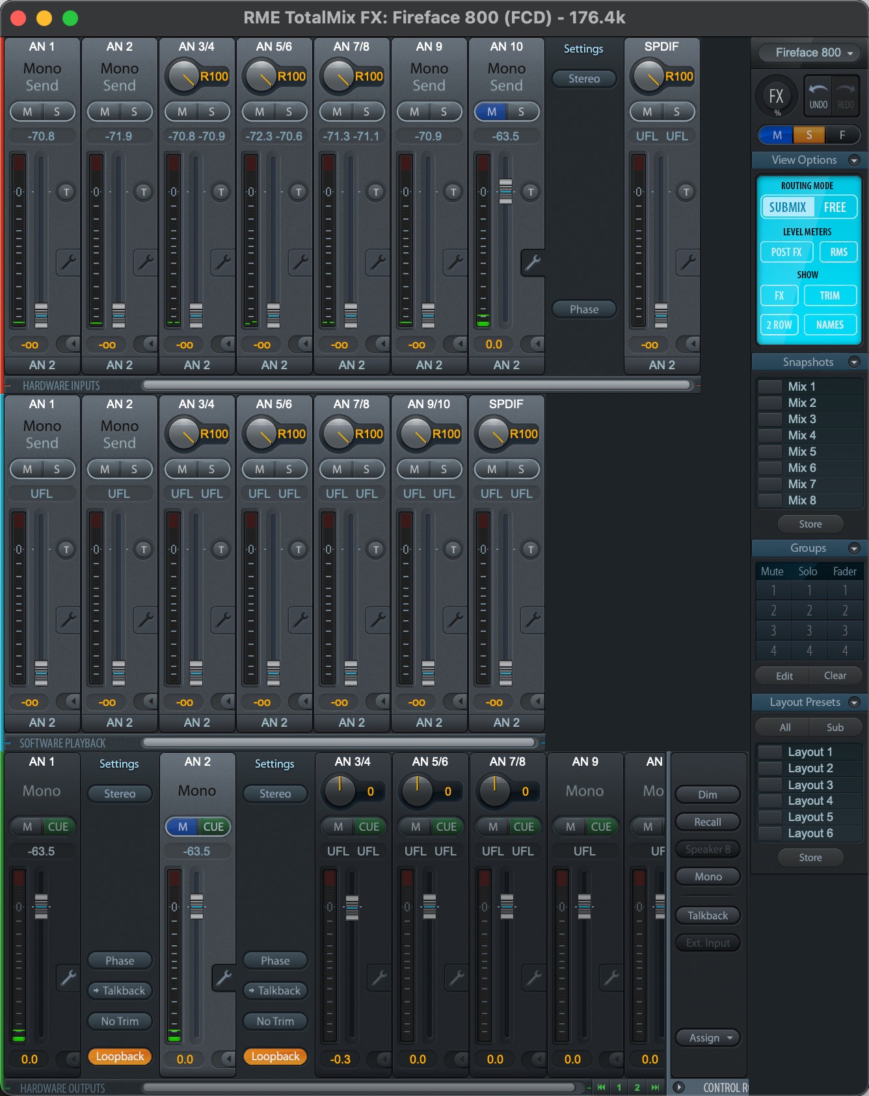Click the Hardware Inputs horizontal scrollbar
Viewport: 869px width, 1096px height.
pyautogui.click(x=416, y=385)
